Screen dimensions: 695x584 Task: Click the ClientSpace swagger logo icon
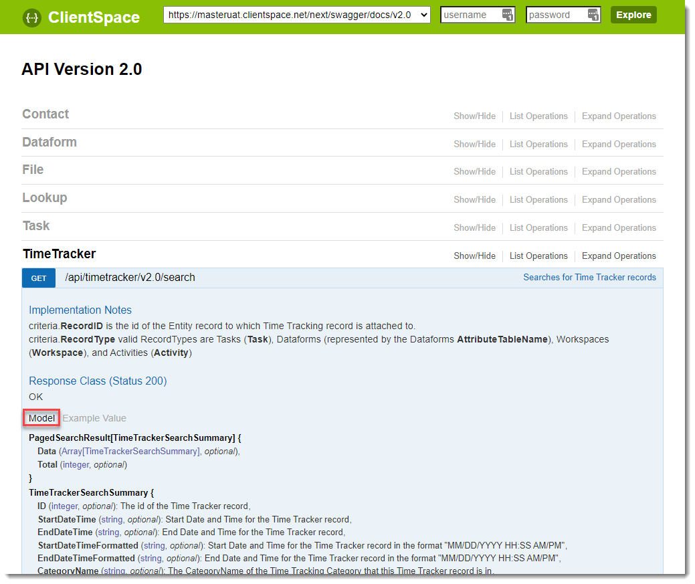(31, 17)
